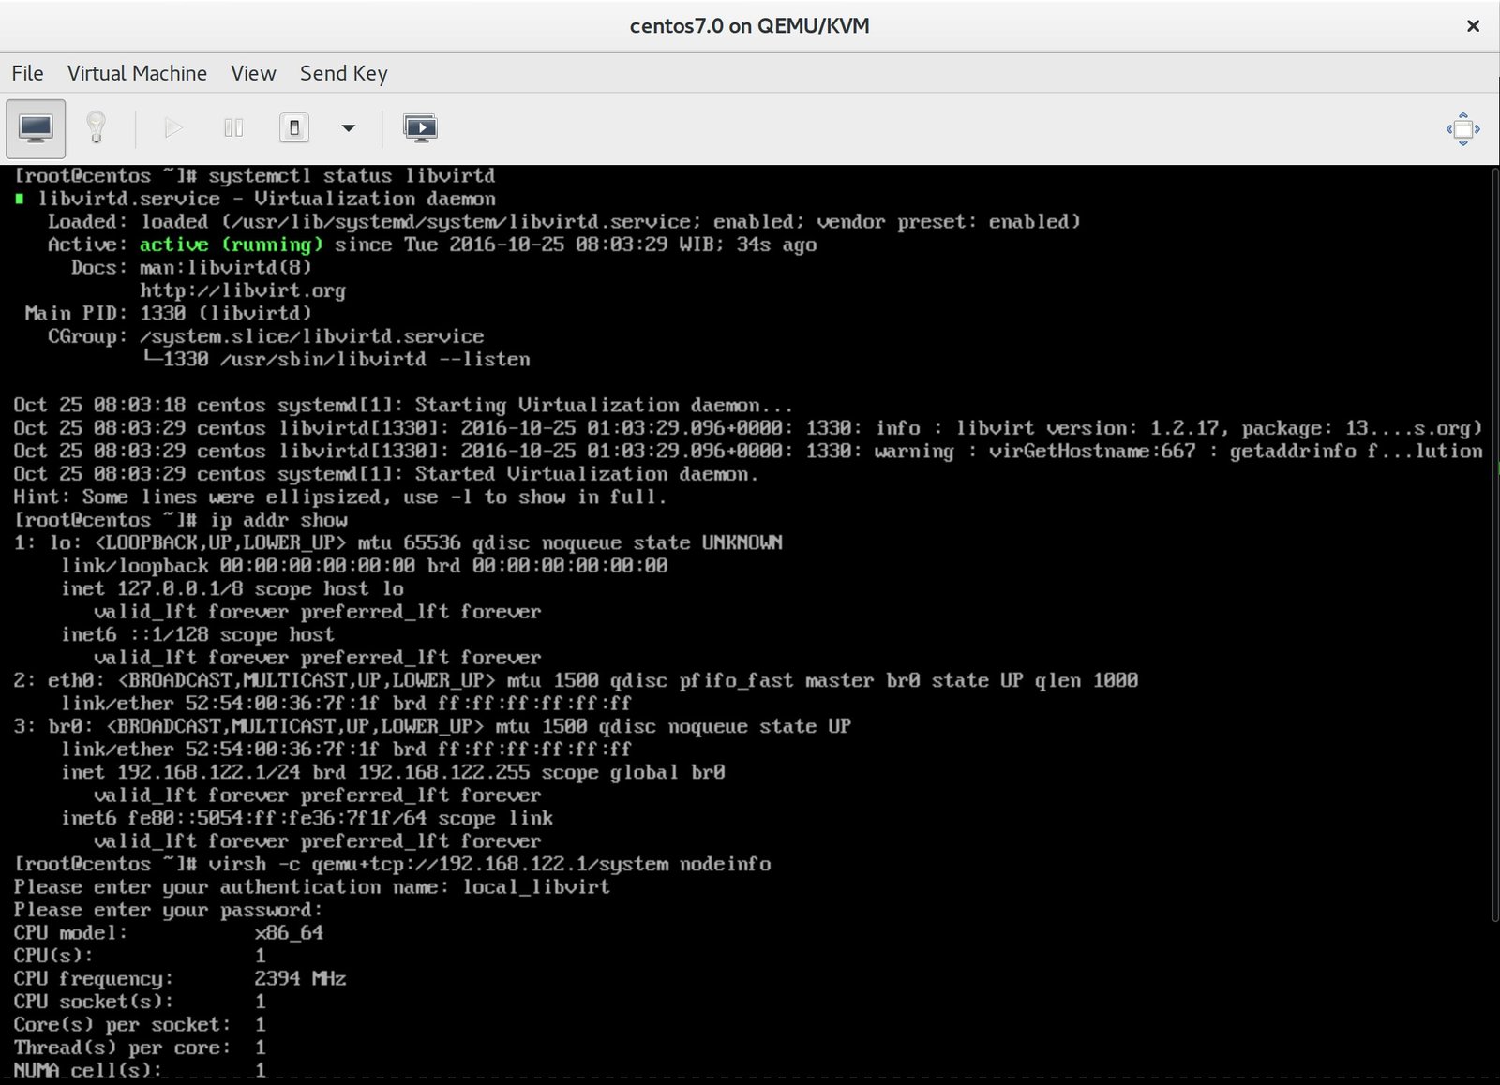This screenshot has width=1500, height=1085.
Task: Click 'Please enter your password:' line
Action: click(x=168, y=910)
